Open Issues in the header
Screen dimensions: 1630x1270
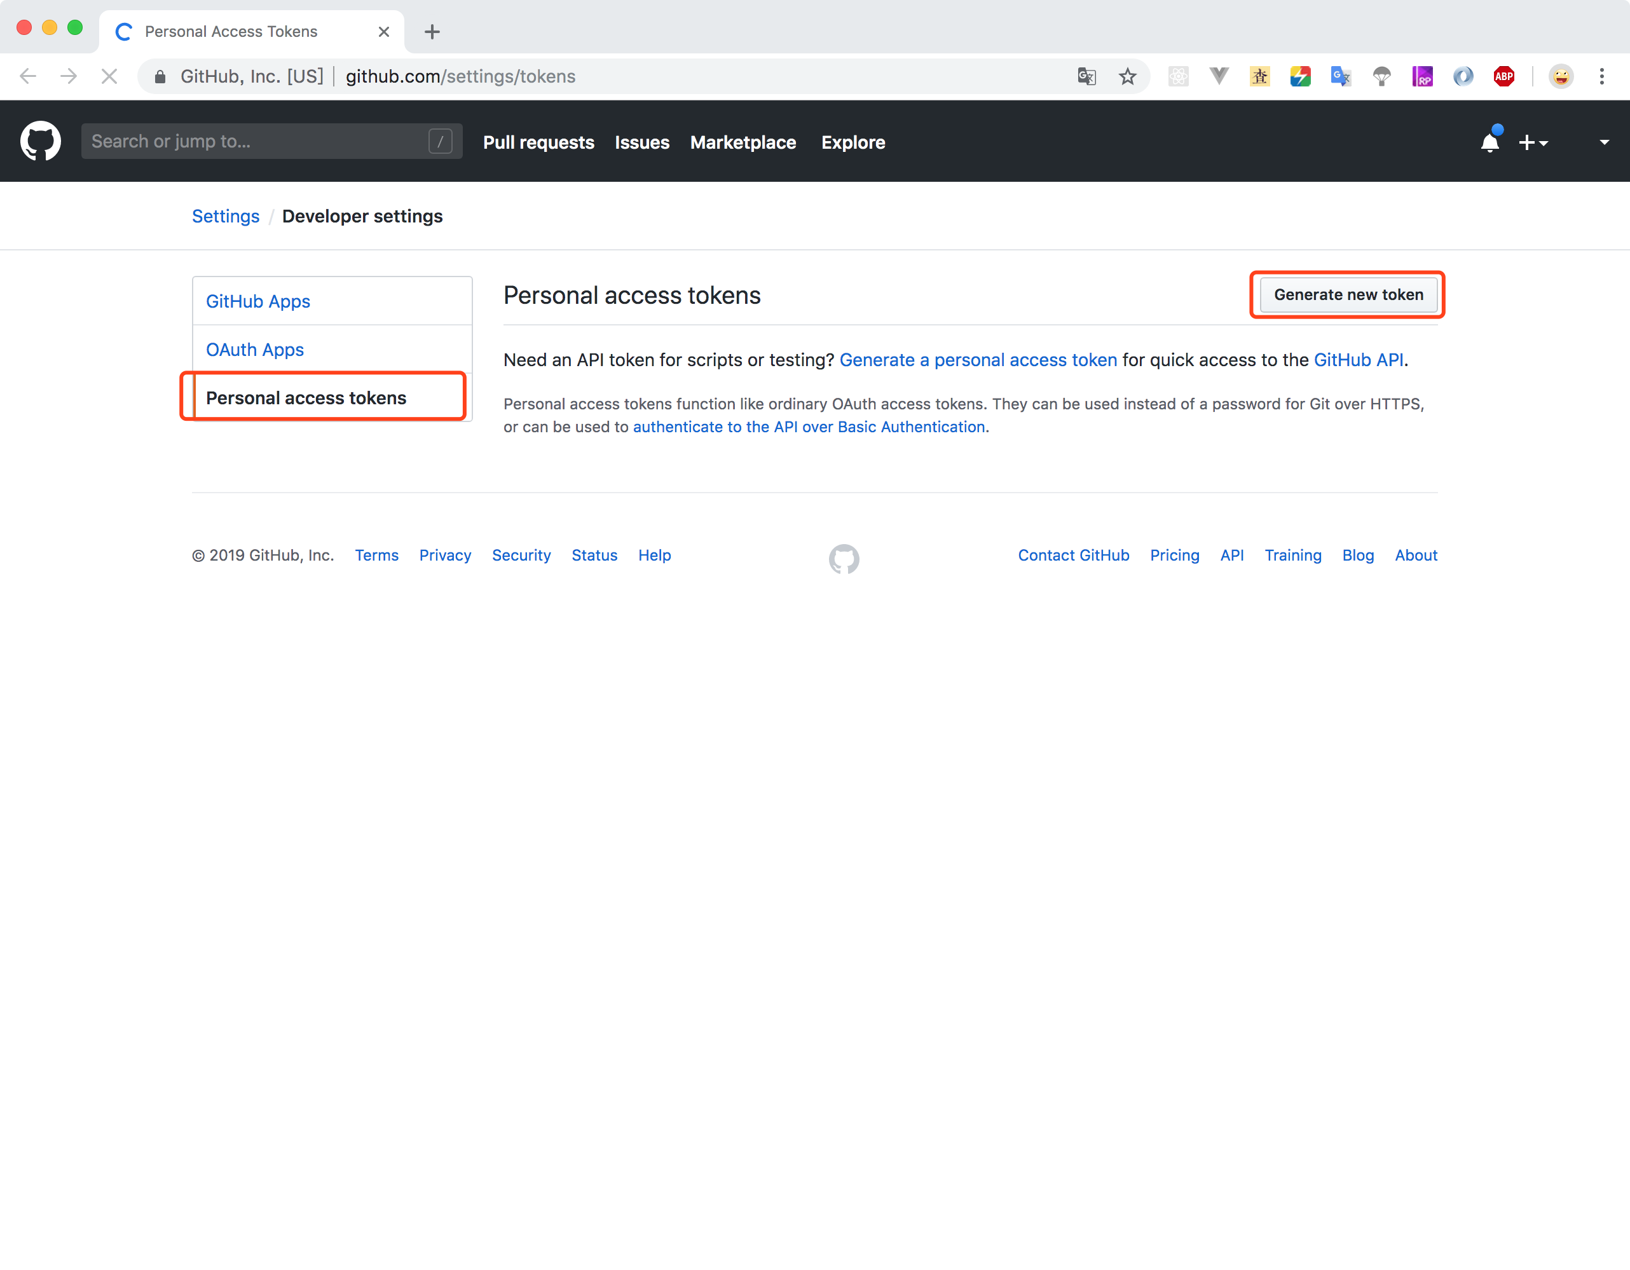[x=642, y=142]
